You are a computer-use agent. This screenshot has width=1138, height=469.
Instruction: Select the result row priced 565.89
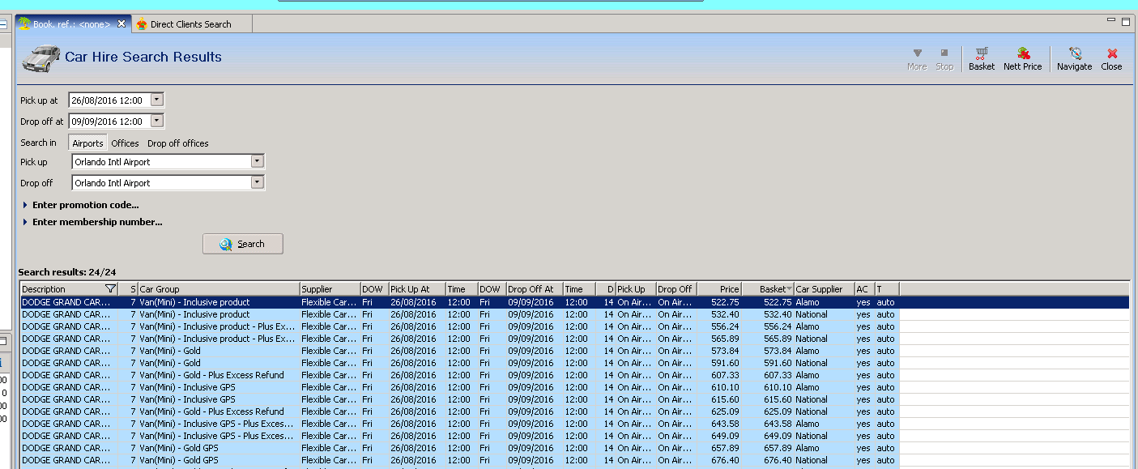point(574,339)
